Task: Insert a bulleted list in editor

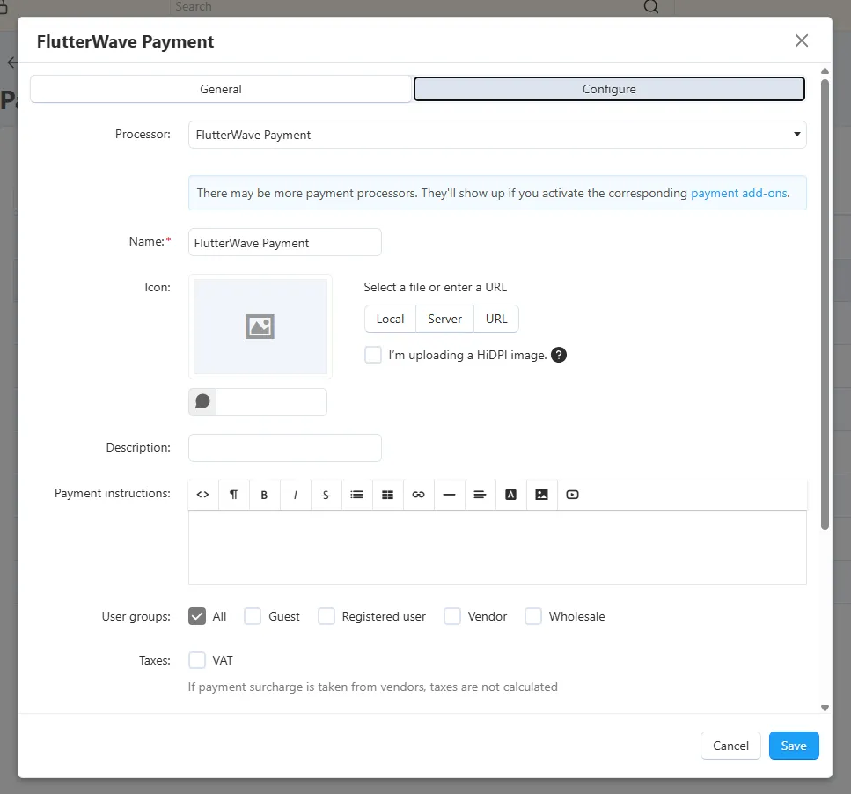Action: pyautogui.click(x=356, y=495)
